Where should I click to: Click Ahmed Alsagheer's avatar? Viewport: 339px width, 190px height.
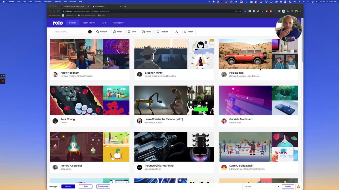(x=55, y=167)
